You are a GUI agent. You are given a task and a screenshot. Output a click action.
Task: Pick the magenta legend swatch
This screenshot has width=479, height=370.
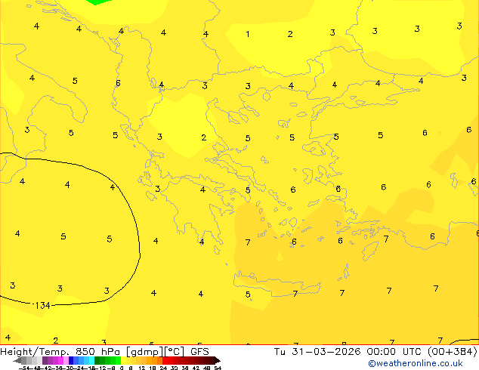click(x=60, y=360)
